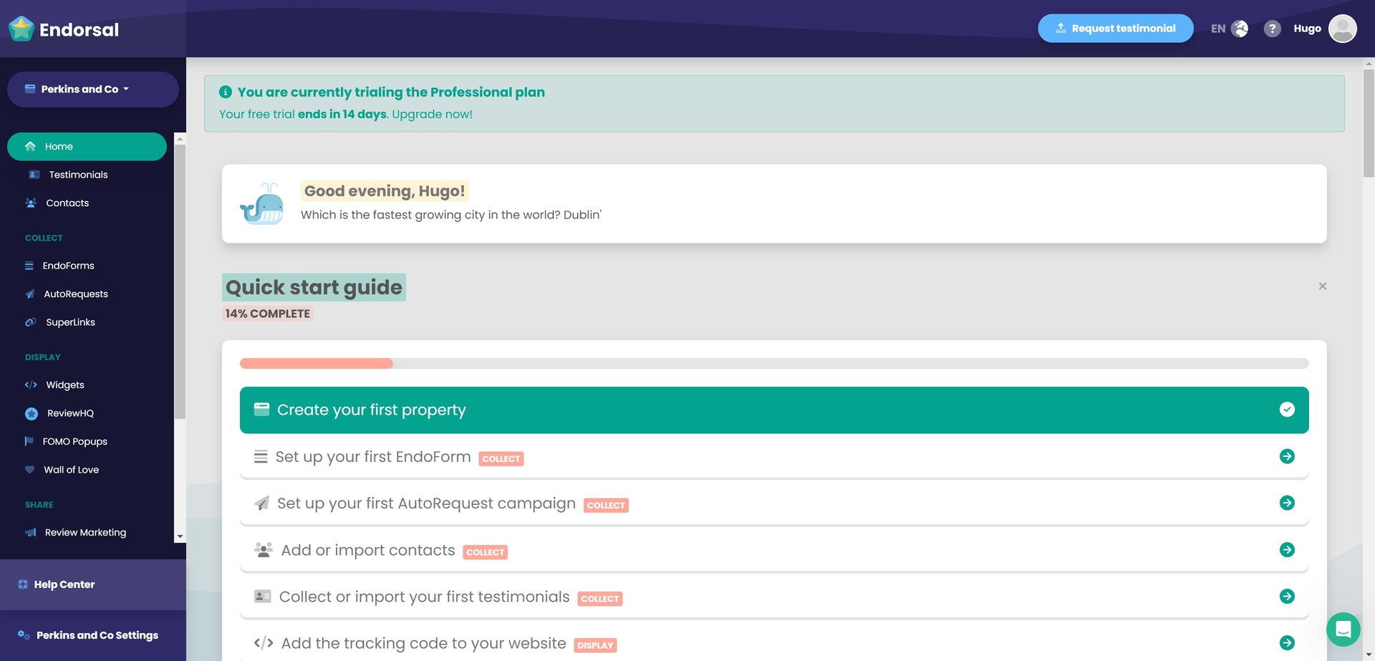Open Contacts page from sidebar

[x=87, y=203]
